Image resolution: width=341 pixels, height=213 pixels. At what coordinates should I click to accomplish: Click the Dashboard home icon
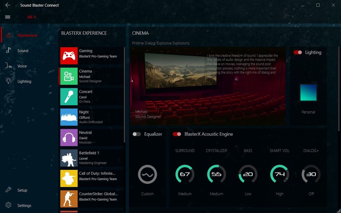click(8, 35)
